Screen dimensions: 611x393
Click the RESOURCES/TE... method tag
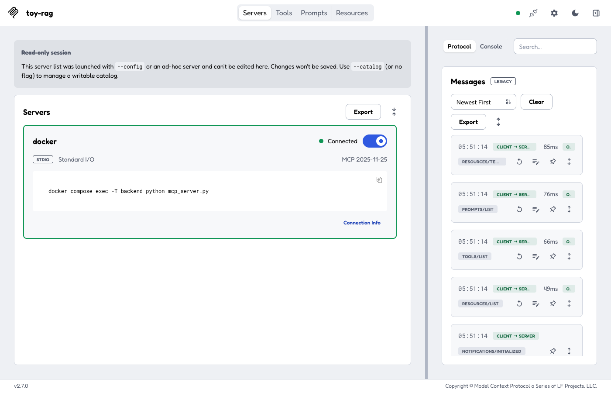coord(482,162)
